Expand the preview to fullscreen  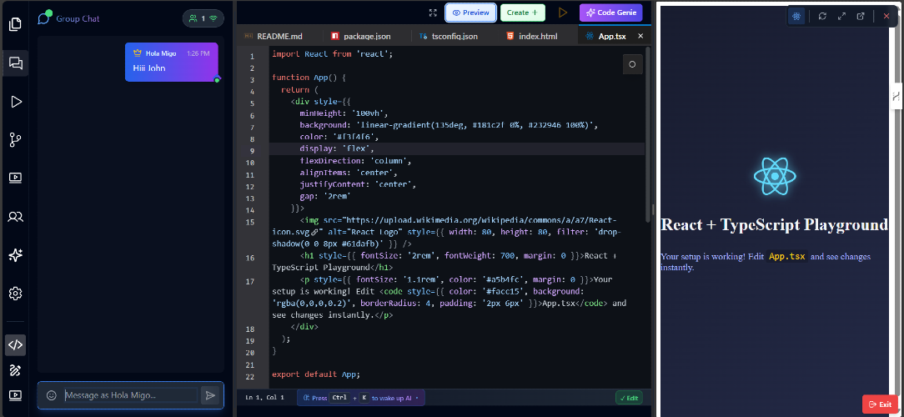click(841, 16)
